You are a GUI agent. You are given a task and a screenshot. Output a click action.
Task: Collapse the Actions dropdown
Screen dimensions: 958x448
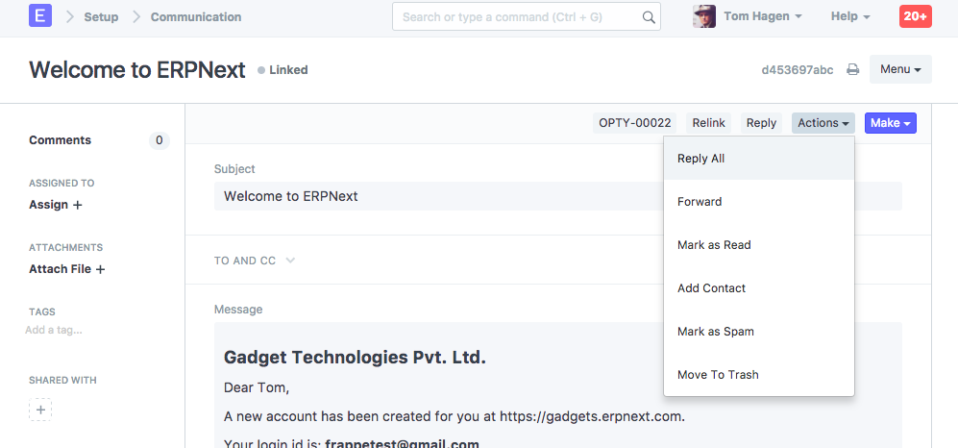(x=823, y=123)
